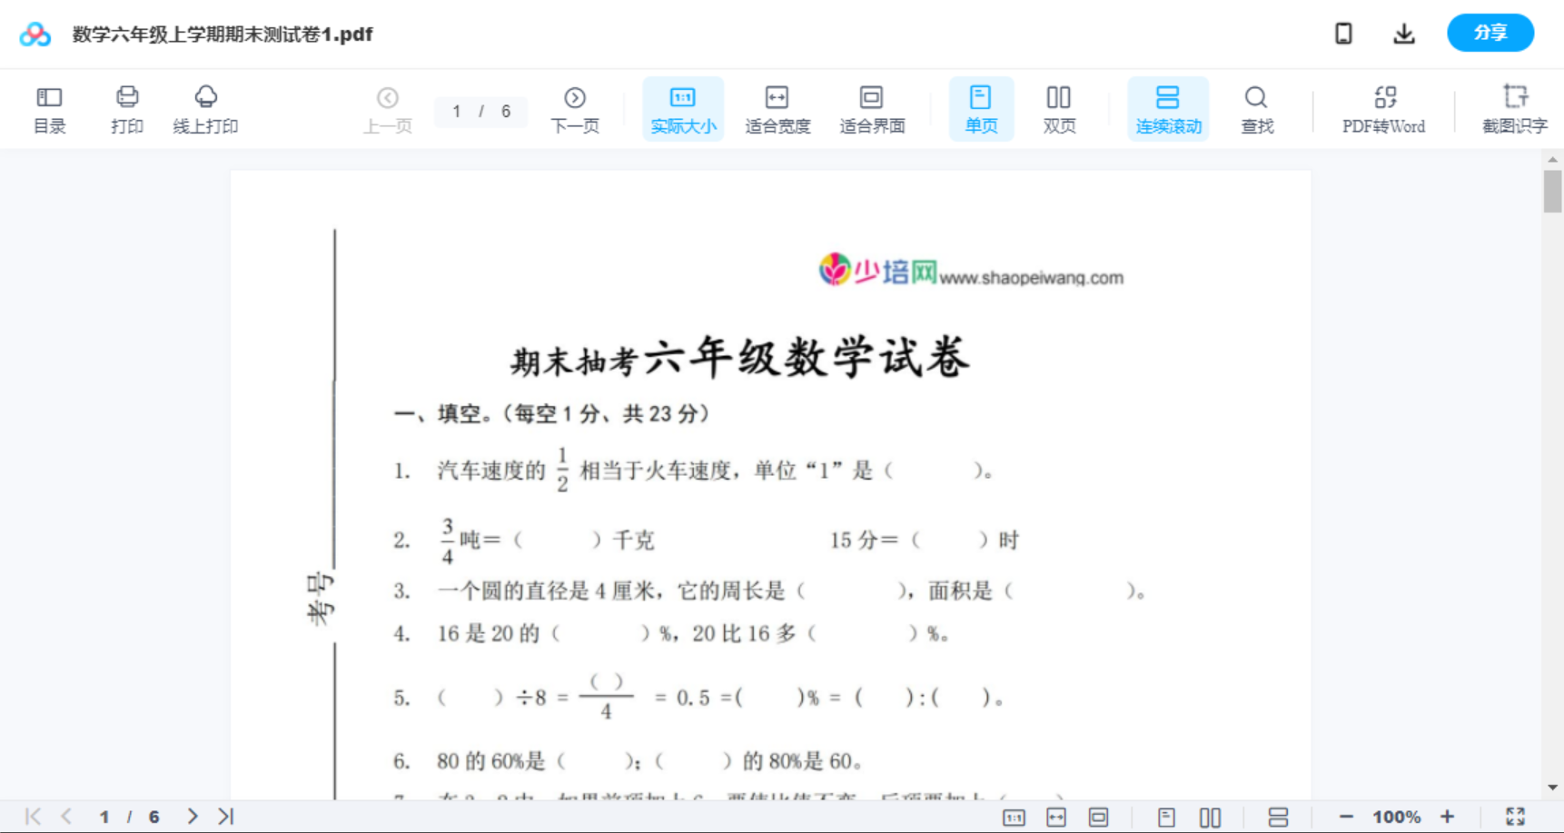Click fit width icon in bottom bar
This screenshot has width=1564, height=833.
[1056, 818]
